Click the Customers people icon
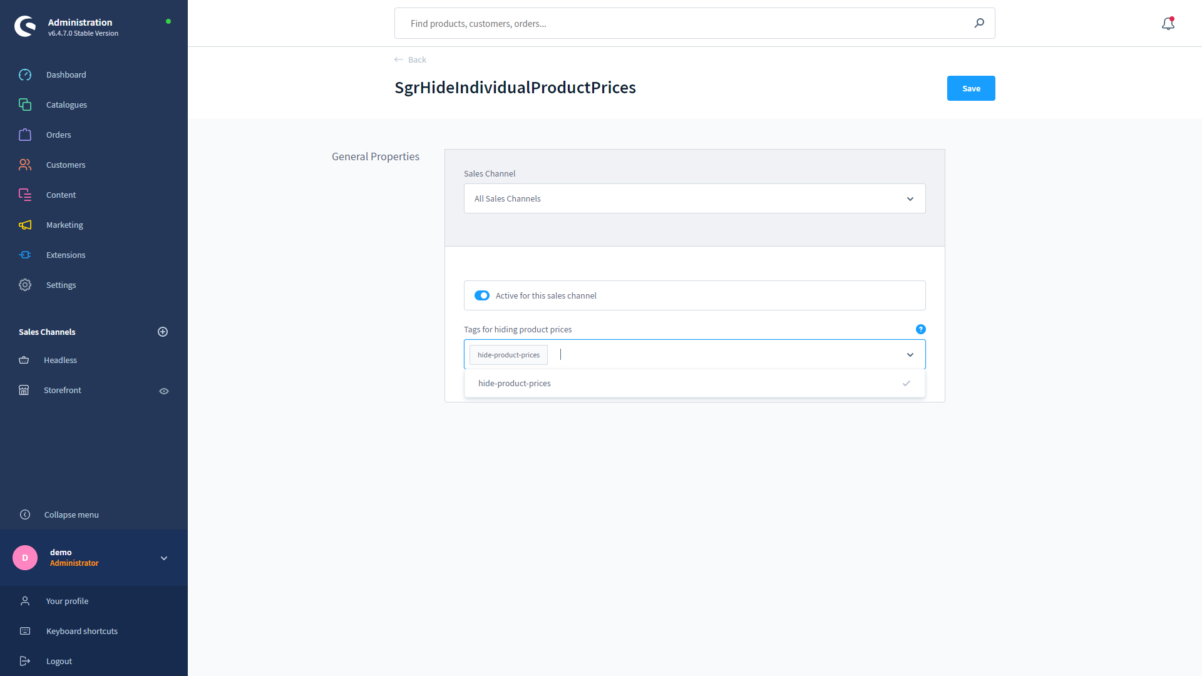This screenshot has height=676, width=1202. 25,165
